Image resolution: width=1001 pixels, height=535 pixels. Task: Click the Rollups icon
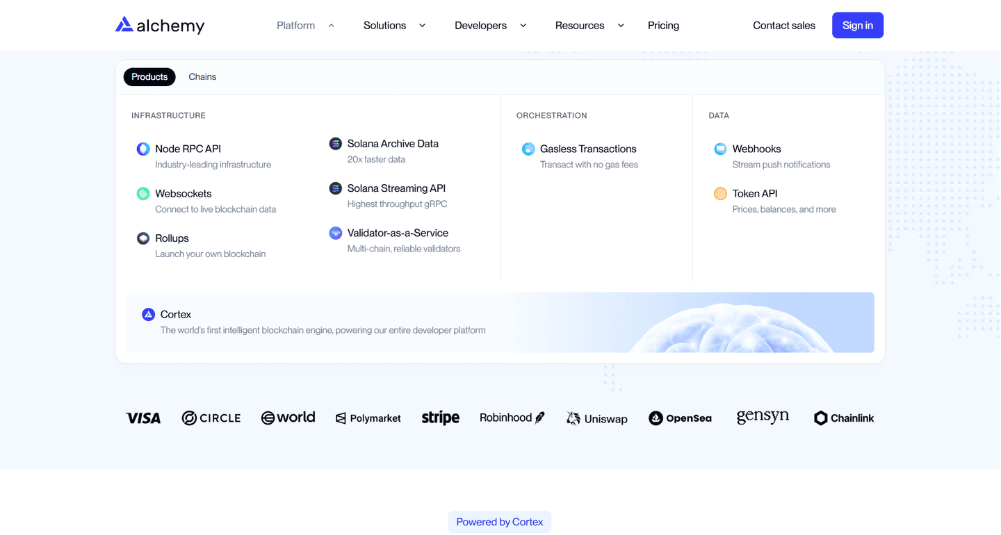143,238
